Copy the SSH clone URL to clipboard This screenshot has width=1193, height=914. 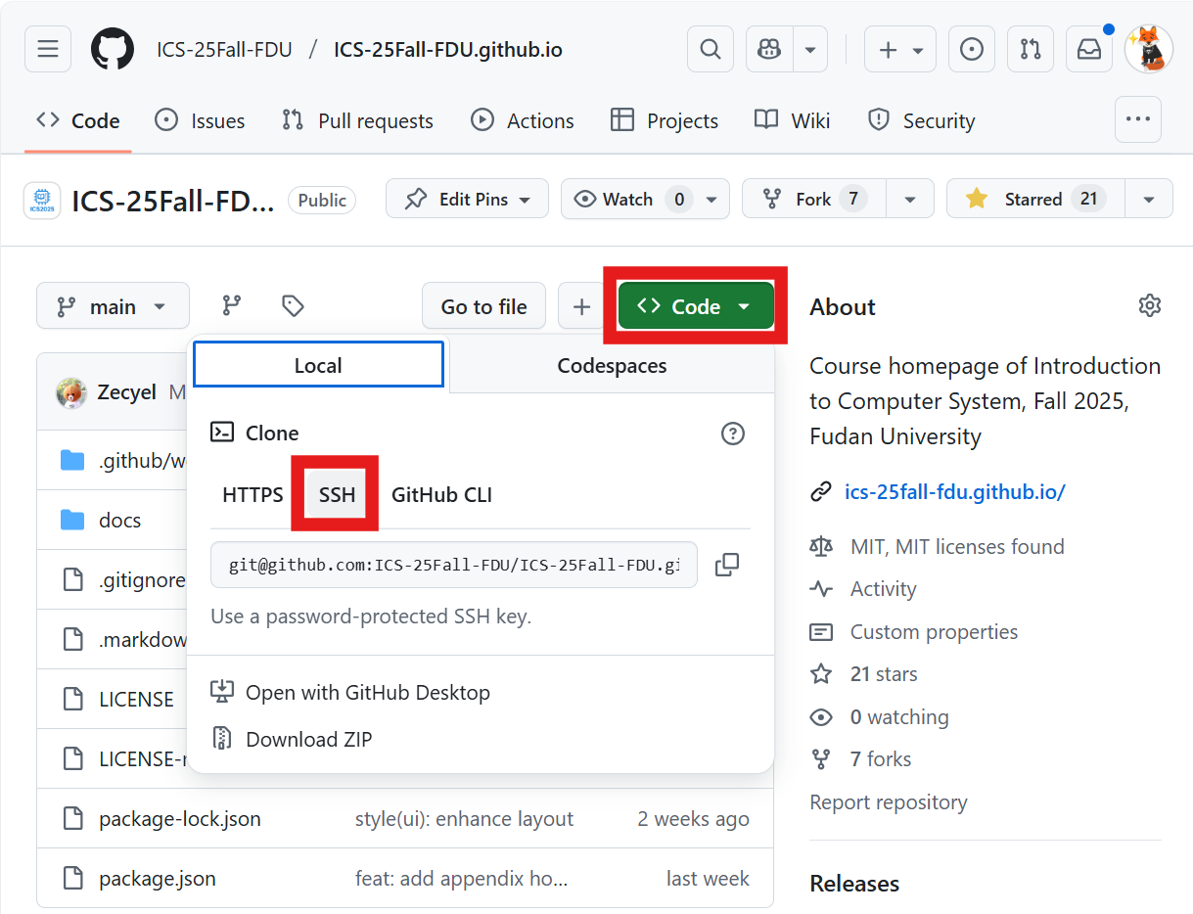tap(726, 565)
